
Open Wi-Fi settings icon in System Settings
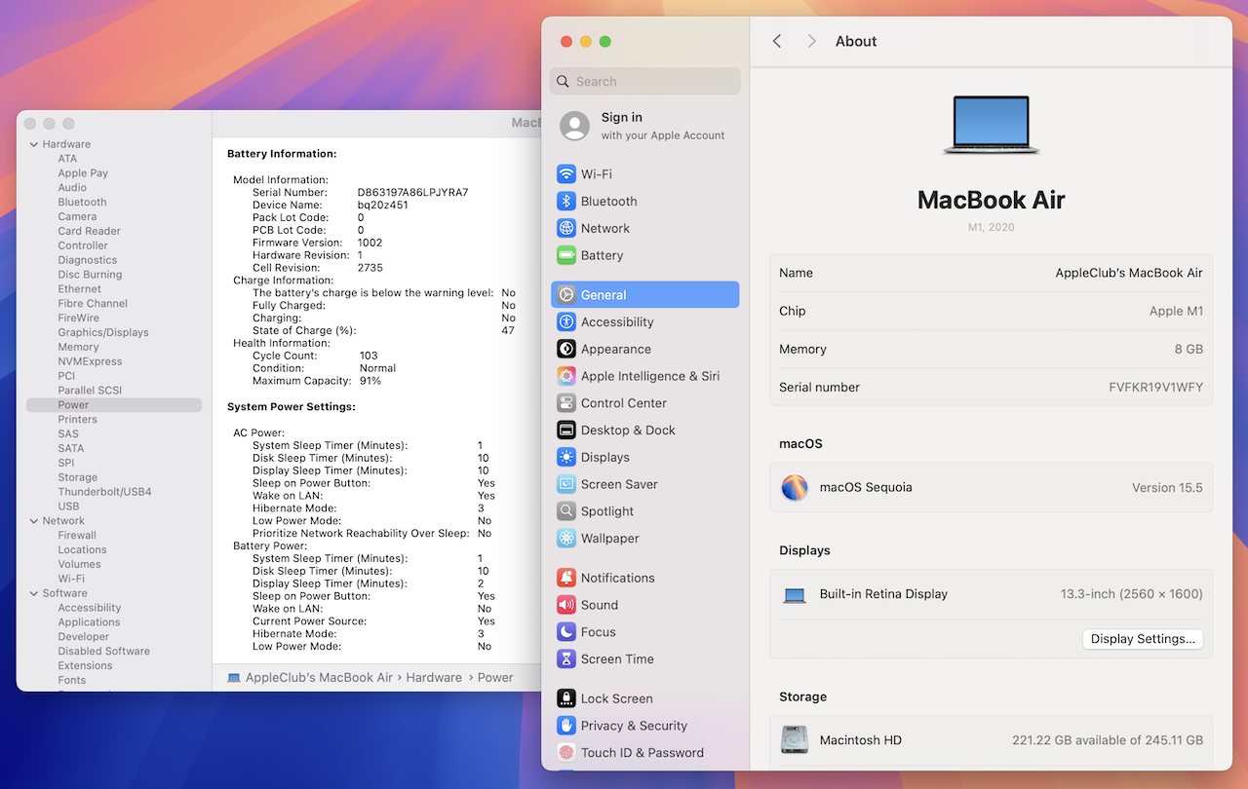tap(566, 174)
